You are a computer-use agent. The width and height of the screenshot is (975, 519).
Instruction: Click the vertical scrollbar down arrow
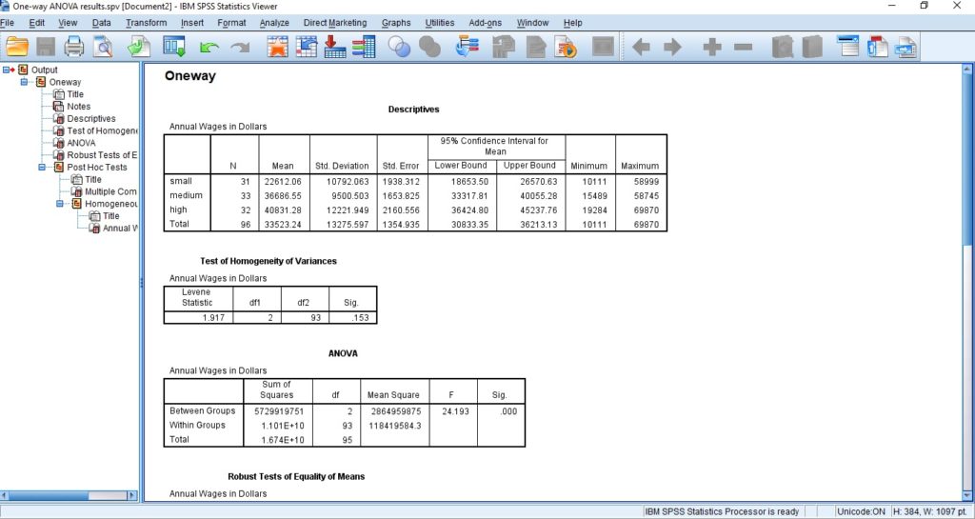(966, 495)
